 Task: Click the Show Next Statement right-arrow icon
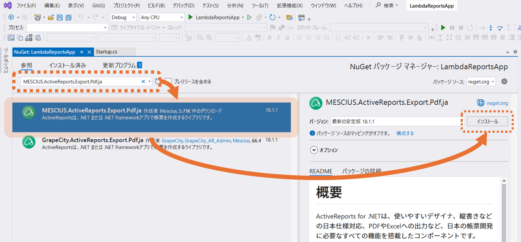point(482,28)
